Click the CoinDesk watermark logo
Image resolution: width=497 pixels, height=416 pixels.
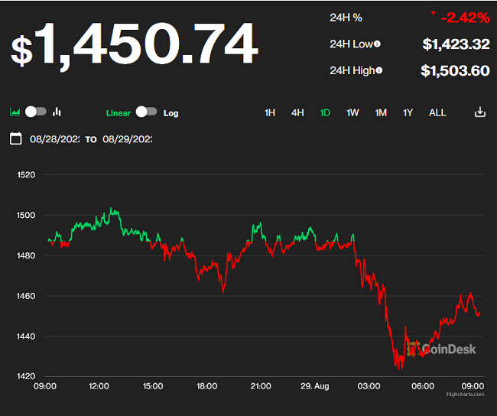click(x=441, y=349)
